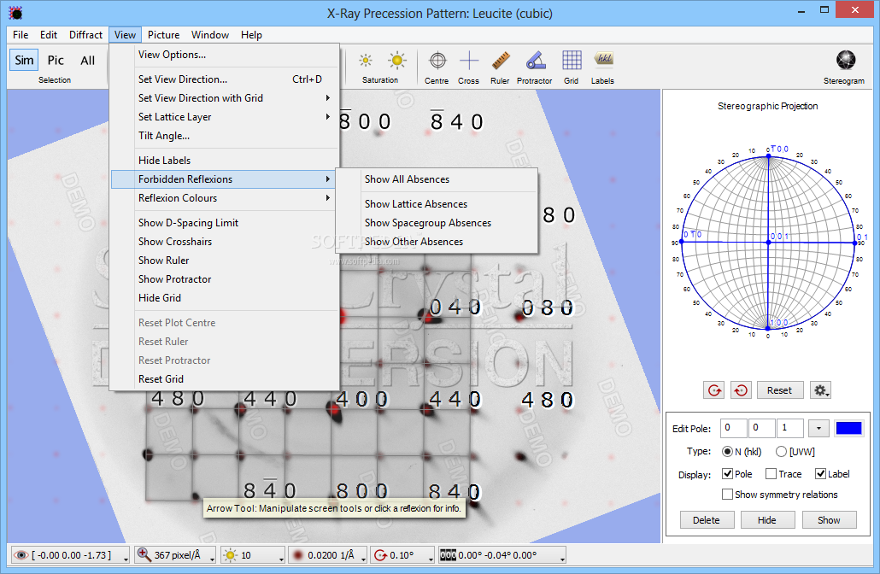Choose Tilt Angle... menu entry
This screenshot has height=574, width=880.
(225, 136)
